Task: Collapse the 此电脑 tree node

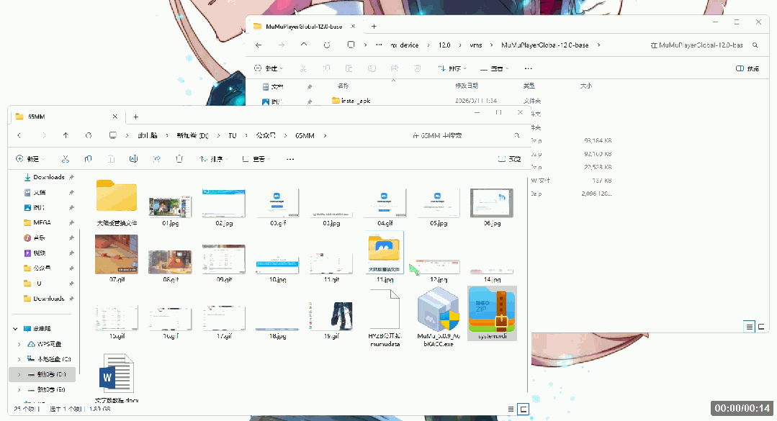Action: [x=15, y=329]
